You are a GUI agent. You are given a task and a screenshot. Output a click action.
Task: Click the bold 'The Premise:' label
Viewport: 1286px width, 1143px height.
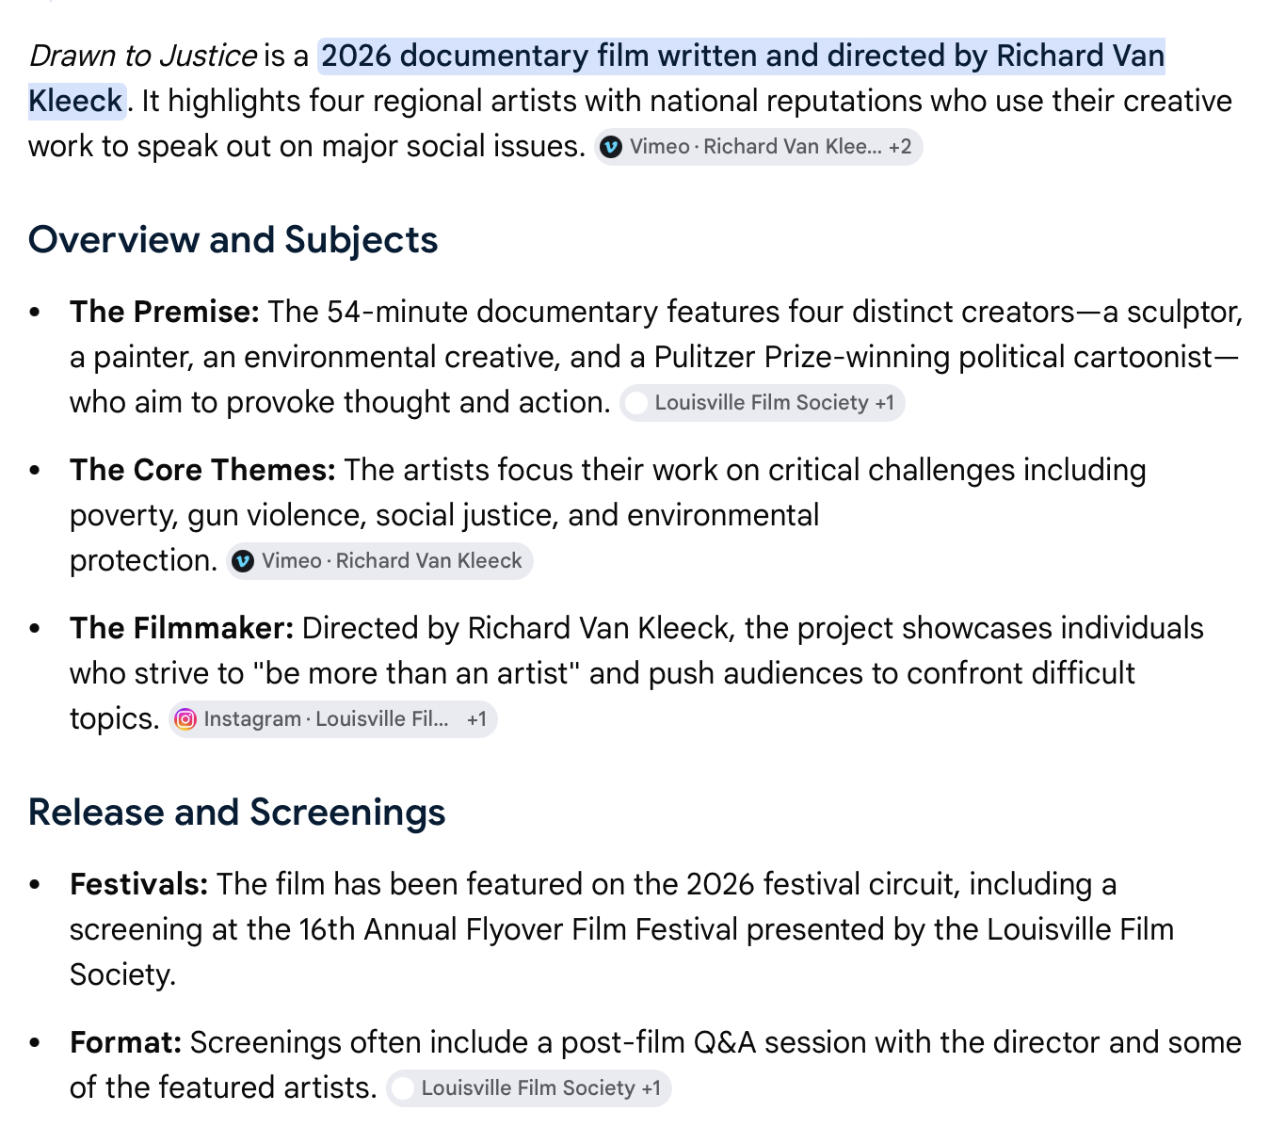[x=164, y=312]
